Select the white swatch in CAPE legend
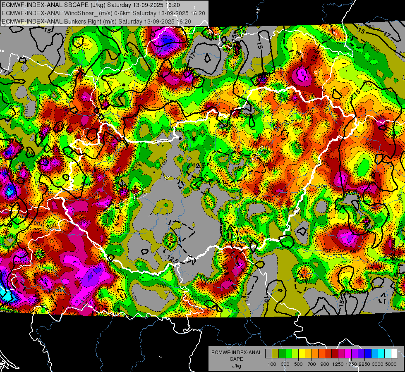This screenshot has width=405, height=372. pyautogui.click(x=394, y=354)
